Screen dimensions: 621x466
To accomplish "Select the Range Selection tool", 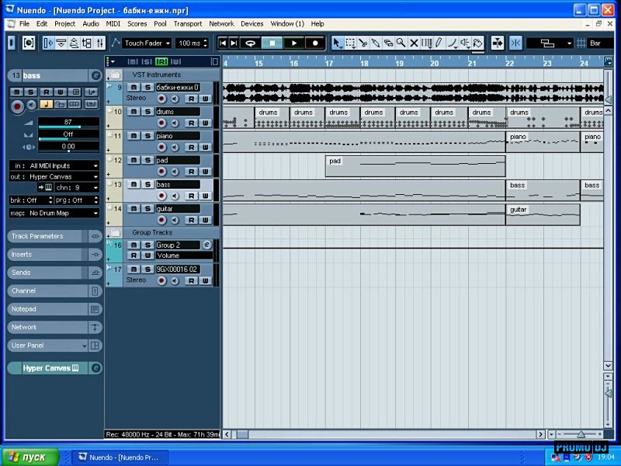I will [351, 43].
